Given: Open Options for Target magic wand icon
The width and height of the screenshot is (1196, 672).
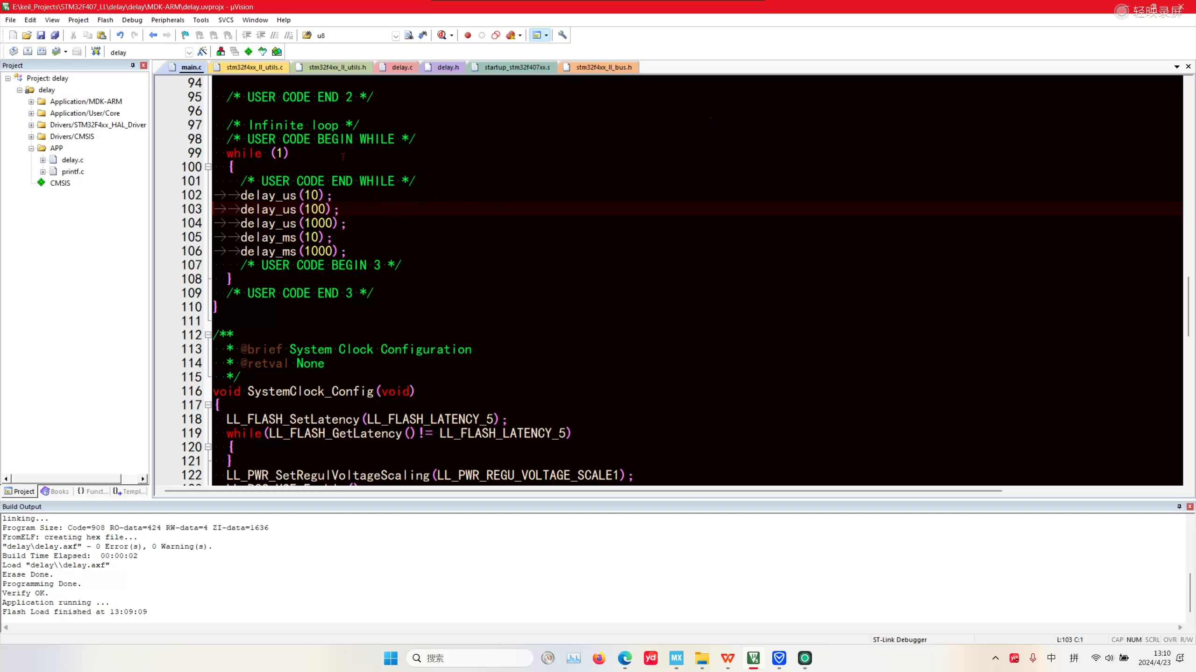Looking at the screenshot, I should pos(202,52).
